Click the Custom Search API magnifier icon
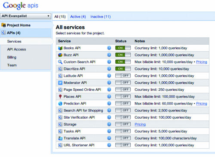The width and height of the screenshot is (215, 157). coord(60,62)
